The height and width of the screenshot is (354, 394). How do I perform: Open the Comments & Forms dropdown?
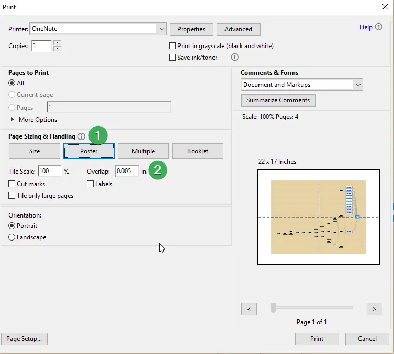coord(358,85)
